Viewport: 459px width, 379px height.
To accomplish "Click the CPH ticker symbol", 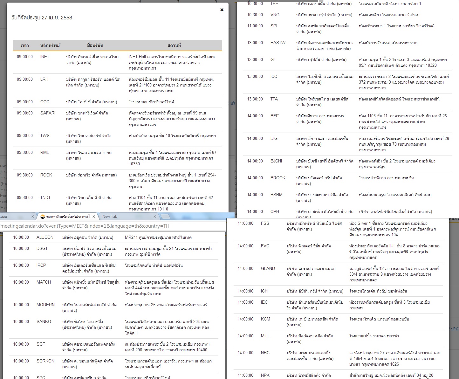I will click(x=275, y=212).
